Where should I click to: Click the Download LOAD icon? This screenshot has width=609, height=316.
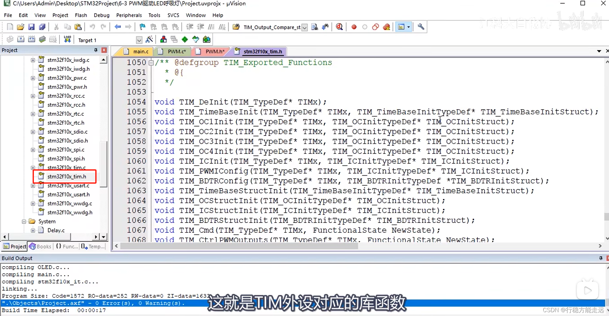67,40
